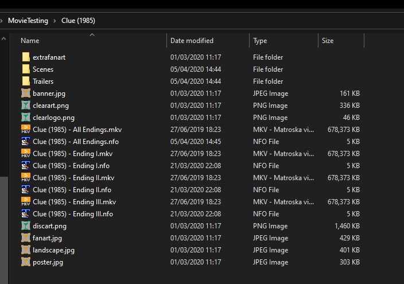Click the Ending III.mkv video icon

click(26, 202)
